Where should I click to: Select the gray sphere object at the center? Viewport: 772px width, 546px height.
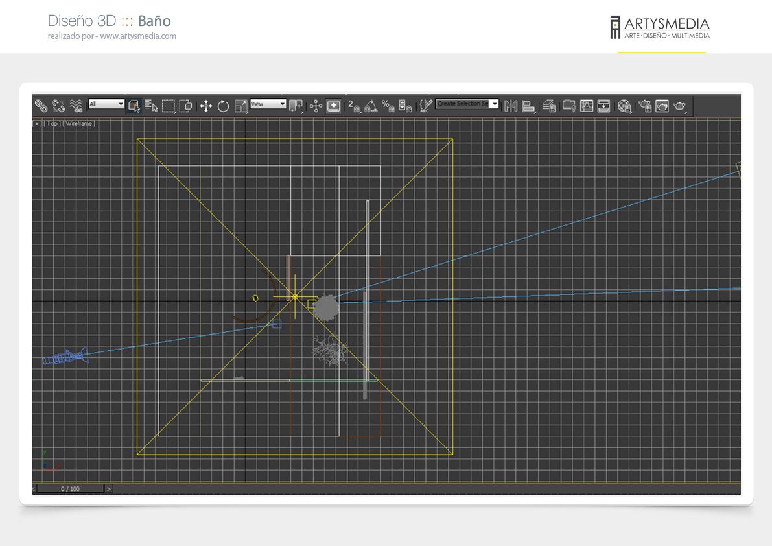326,308
